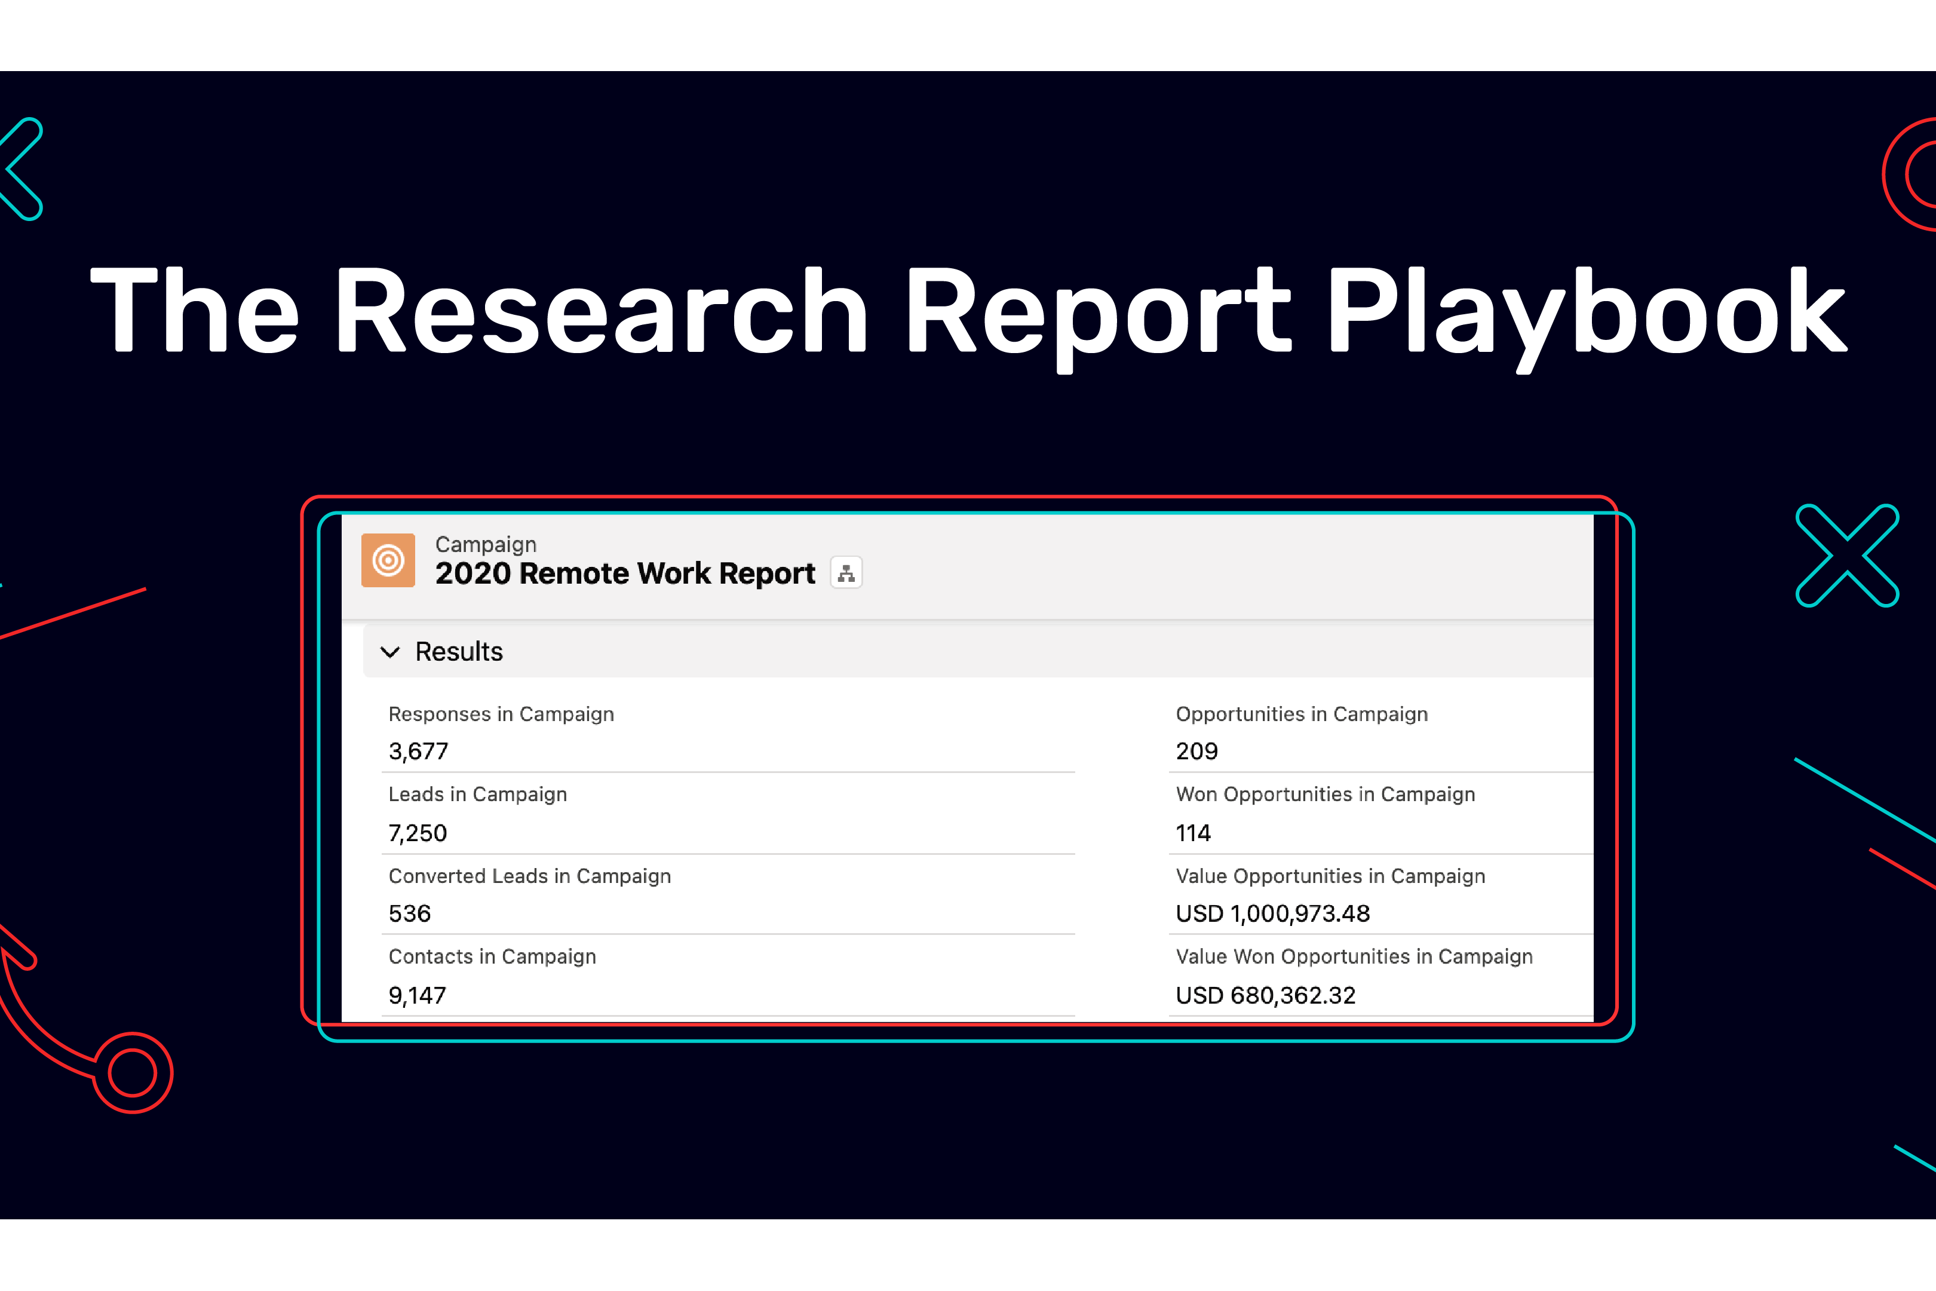
Task: Click the Won Opportunities value 114
Action: [x=1193, y=833]
